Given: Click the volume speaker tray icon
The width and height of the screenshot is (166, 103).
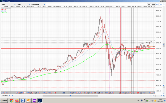Looking at the screenshot, I should tap(150, 101).
